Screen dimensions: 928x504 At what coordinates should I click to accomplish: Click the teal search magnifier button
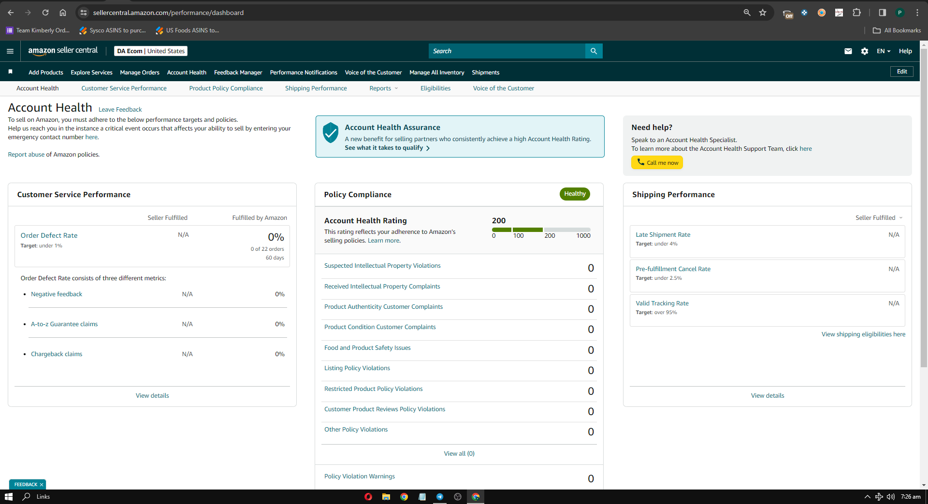[x=594, y=51]
